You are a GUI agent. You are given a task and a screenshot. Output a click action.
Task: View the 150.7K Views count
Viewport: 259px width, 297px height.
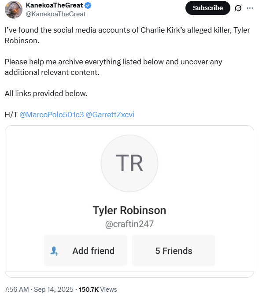[x=98, y=290]
